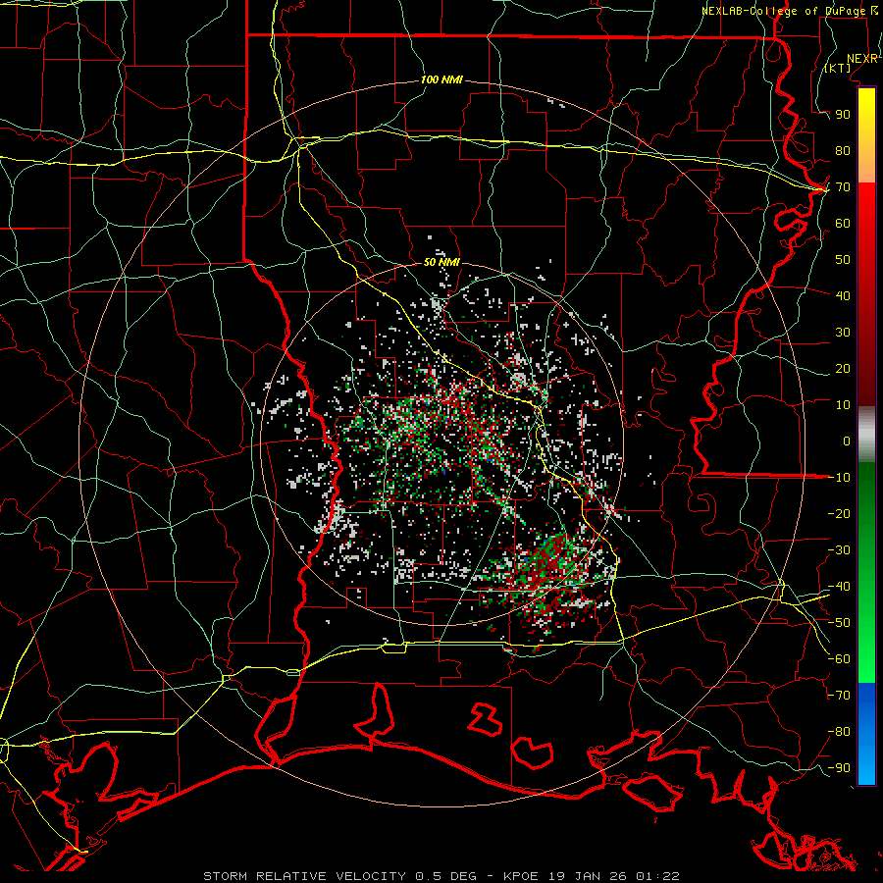Click the 80 value on the velocity scale
Image resolution: width=883 pixels, height=883 pixels.
point(843,151)
